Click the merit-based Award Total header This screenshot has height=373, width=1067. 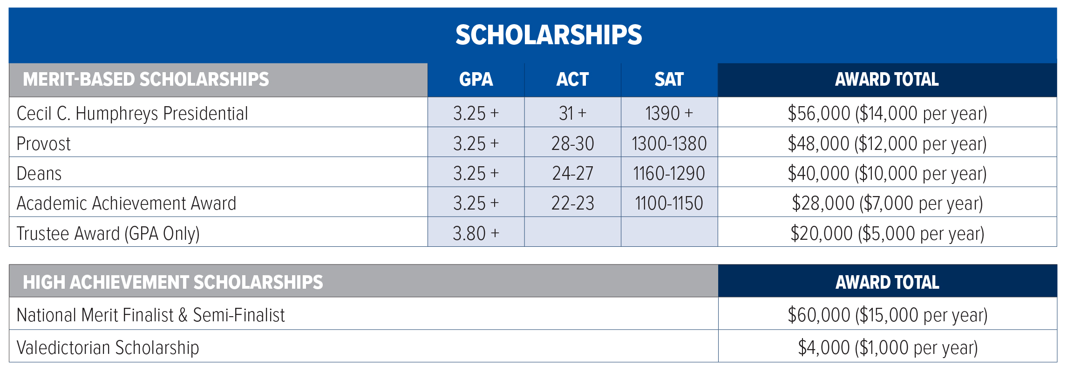click(887, 80)
